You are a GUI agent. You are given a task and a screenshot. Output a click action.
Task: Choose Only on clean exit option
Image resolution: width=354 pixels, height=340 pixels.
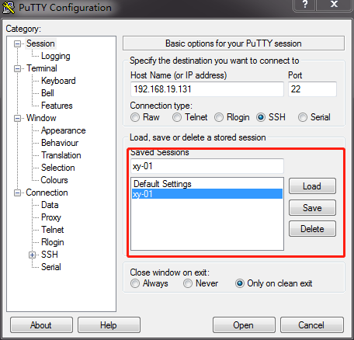pyautogui.click(x=240, y=283)
